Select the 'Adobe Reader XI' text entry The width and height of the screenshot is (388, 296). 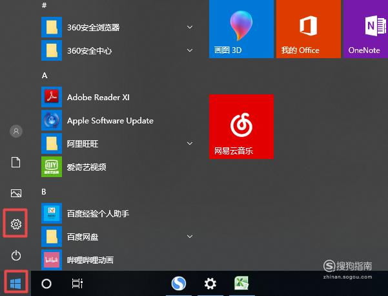(x=98, y=98)
